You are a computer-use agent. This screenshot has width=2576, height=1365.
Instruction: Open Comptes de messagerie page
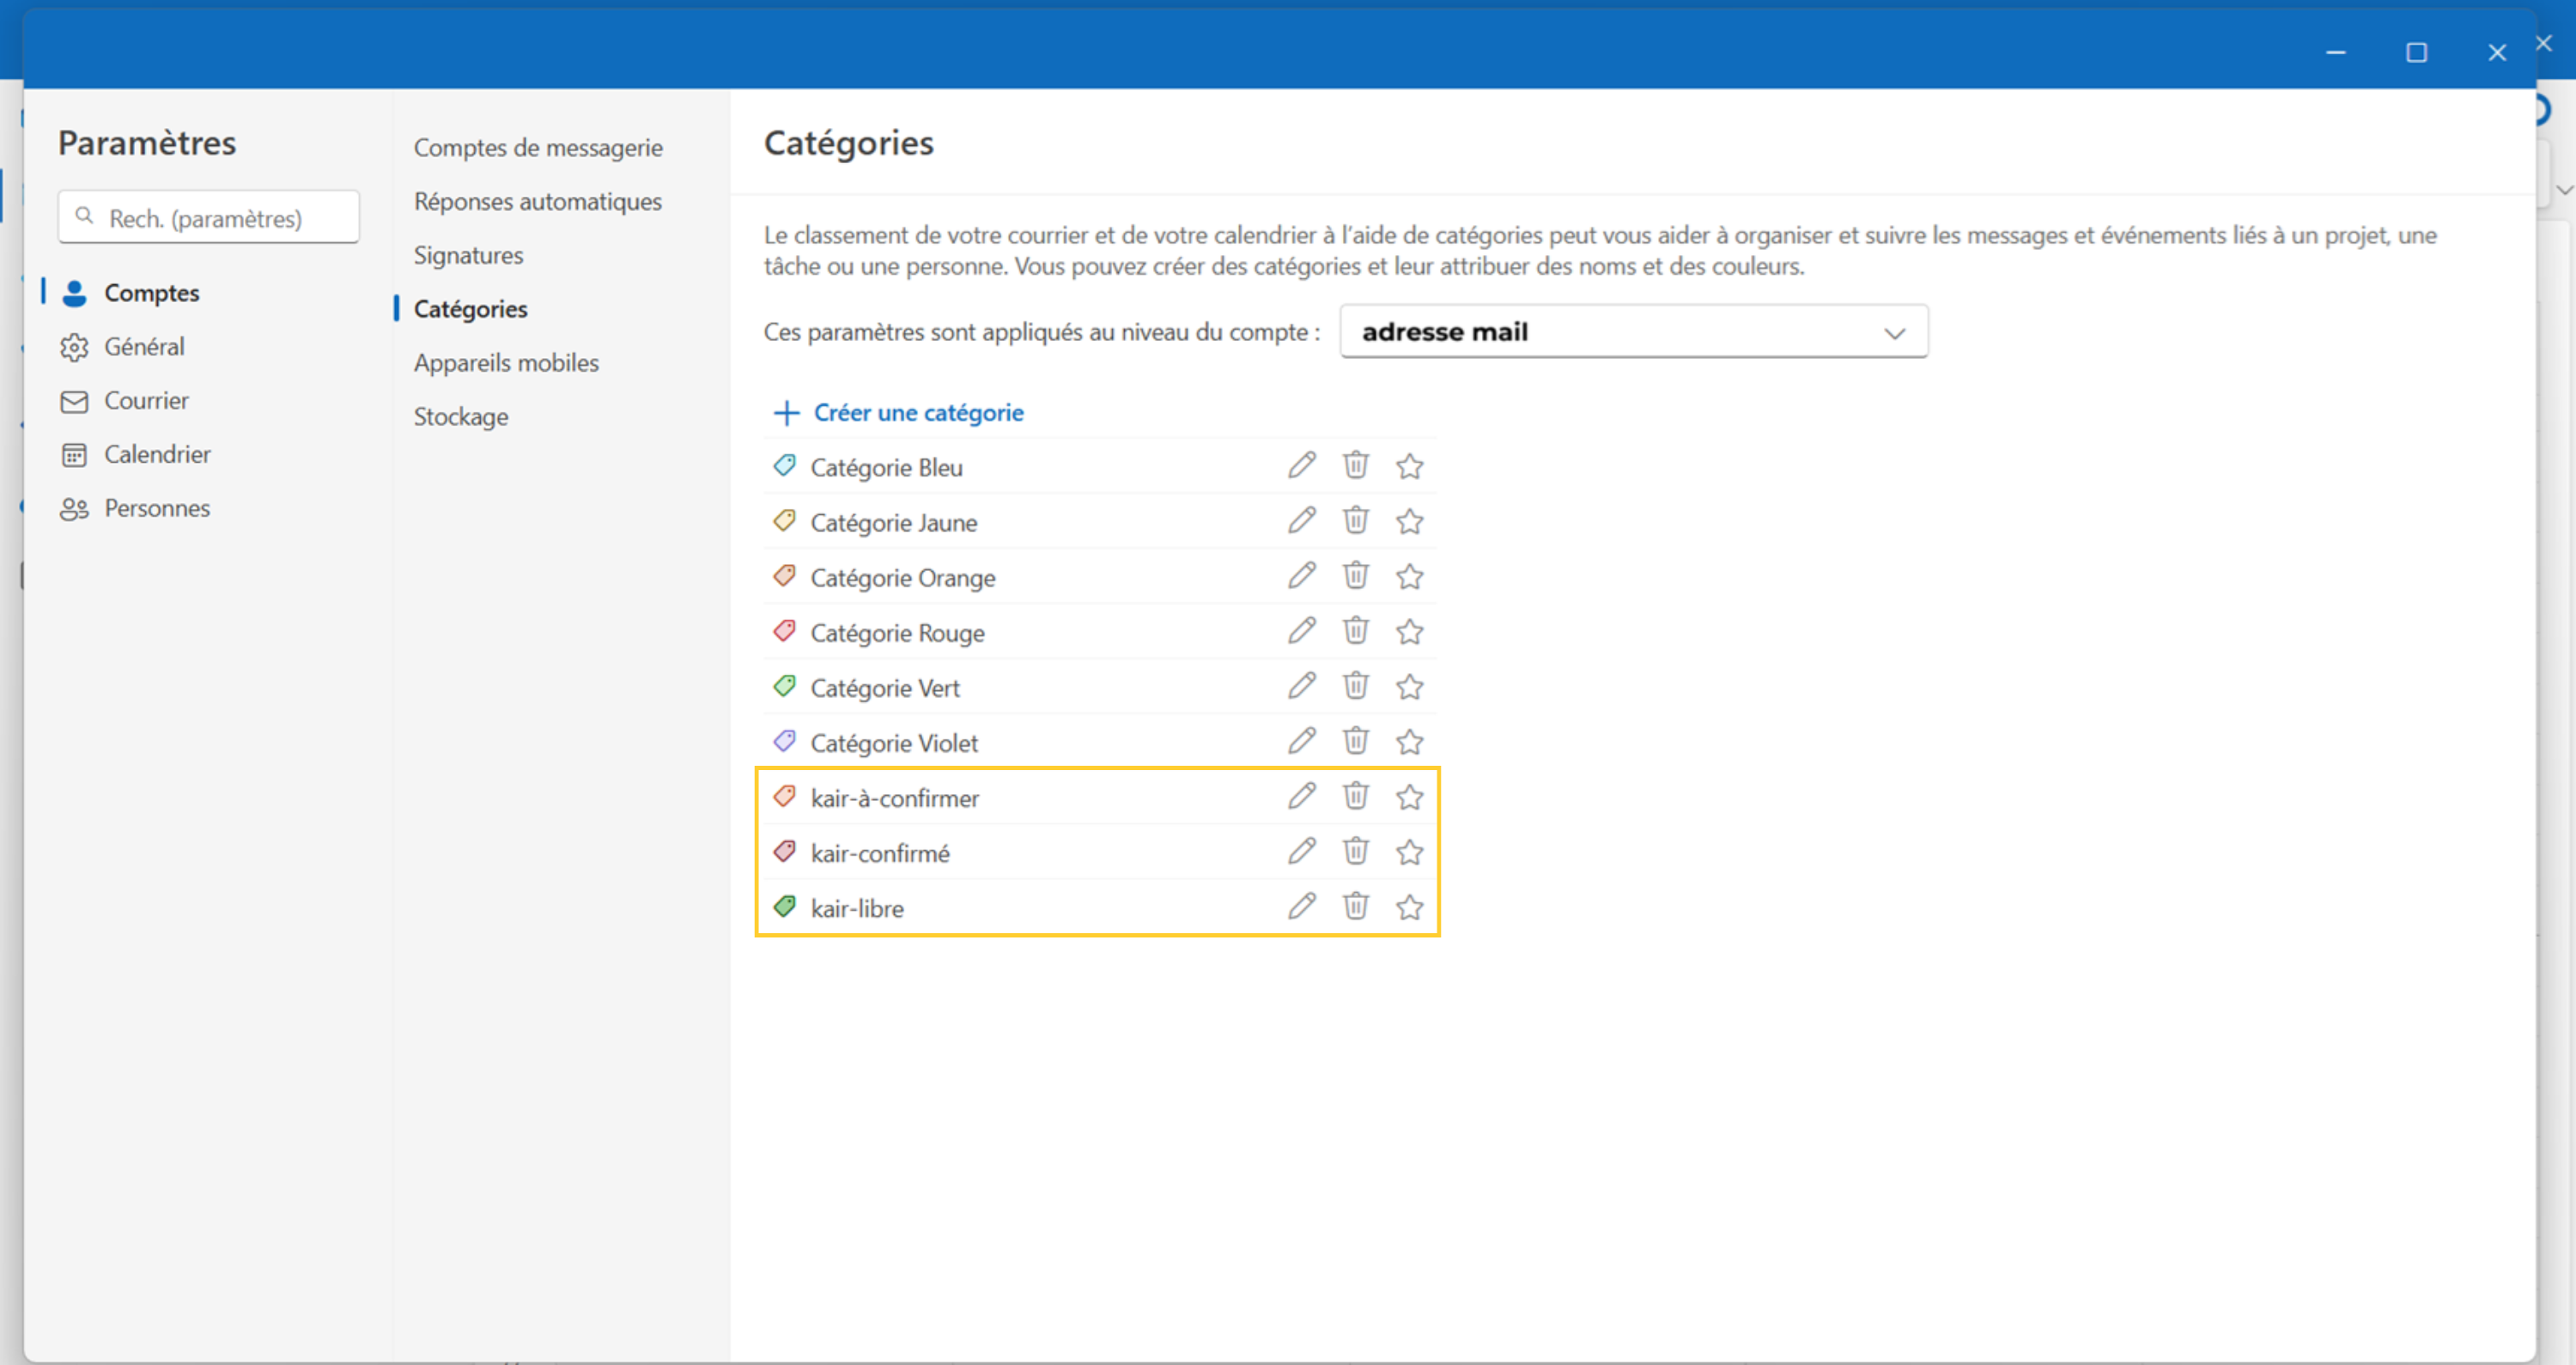click(538, 148)
